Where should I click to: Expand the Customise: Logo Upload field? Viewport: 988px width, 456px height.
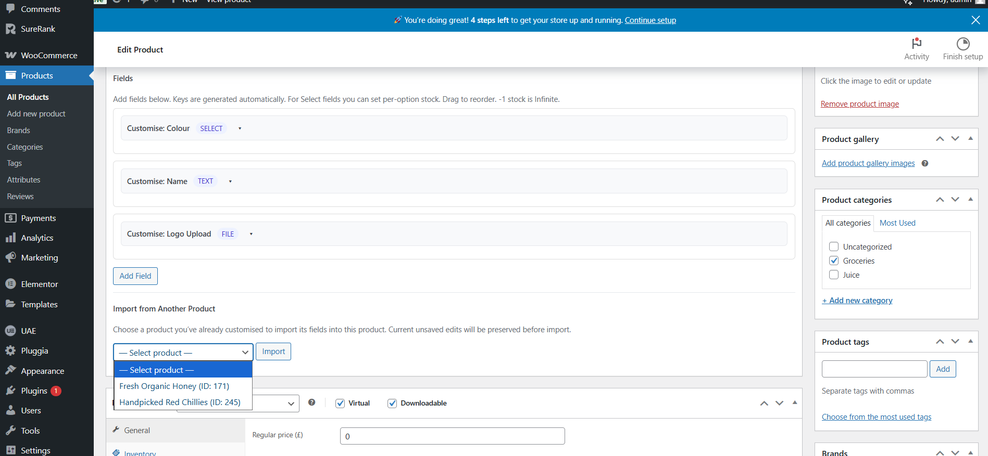pos(251,234)
